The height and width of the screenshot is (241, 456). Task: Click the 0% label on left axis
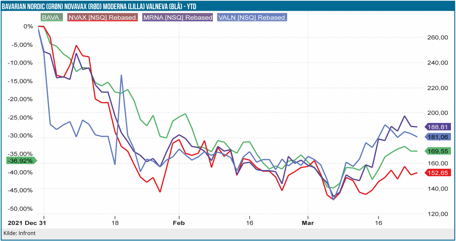click(28, 26)
